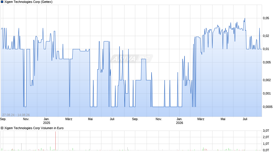Click the volume chart title label
This screenshot has width=274, height=153.
point(34,128)
